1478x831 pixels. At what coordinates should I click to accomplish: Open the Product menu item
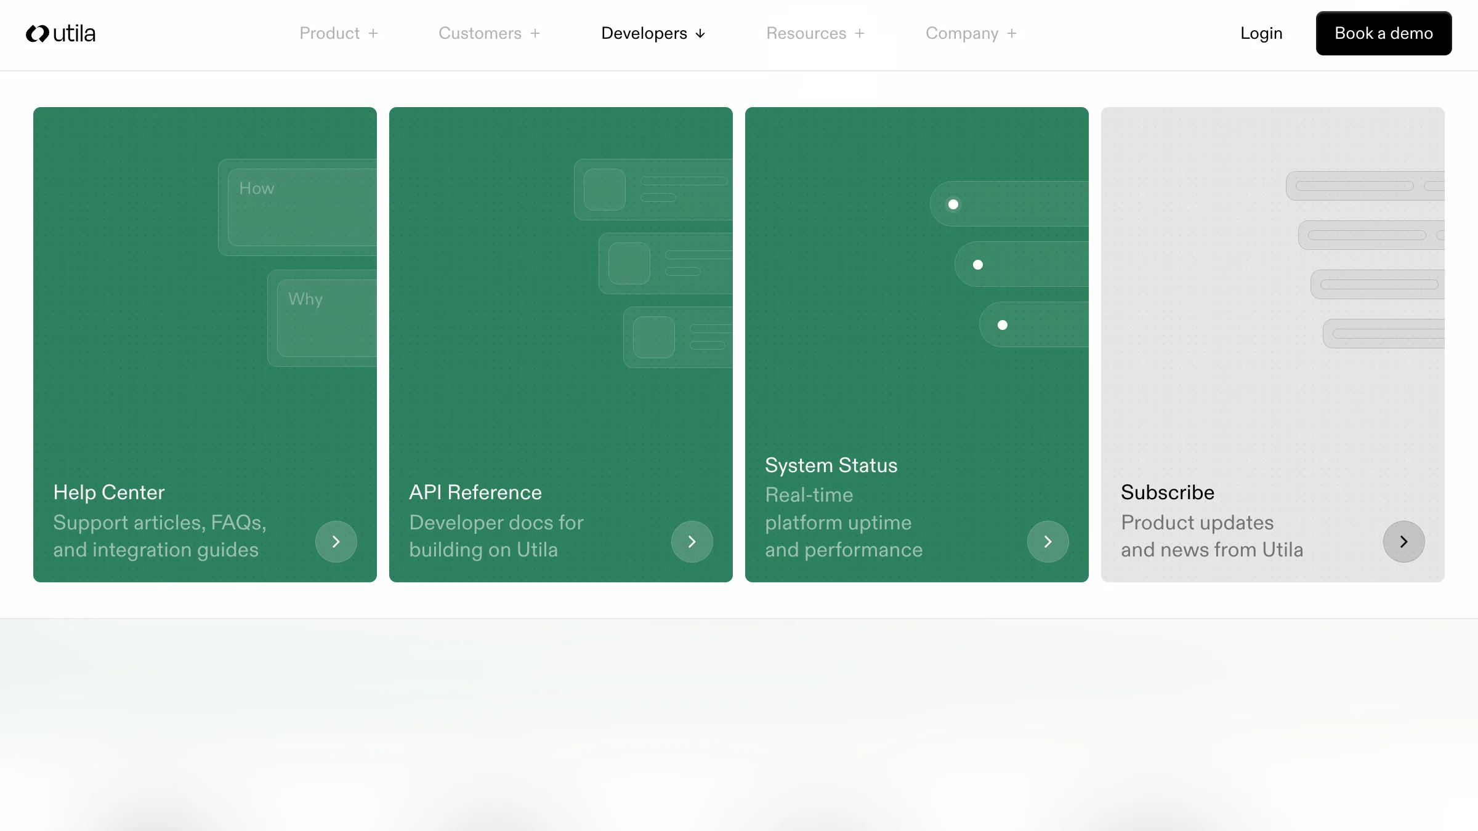pyautogui.click(x=329, y=33)
